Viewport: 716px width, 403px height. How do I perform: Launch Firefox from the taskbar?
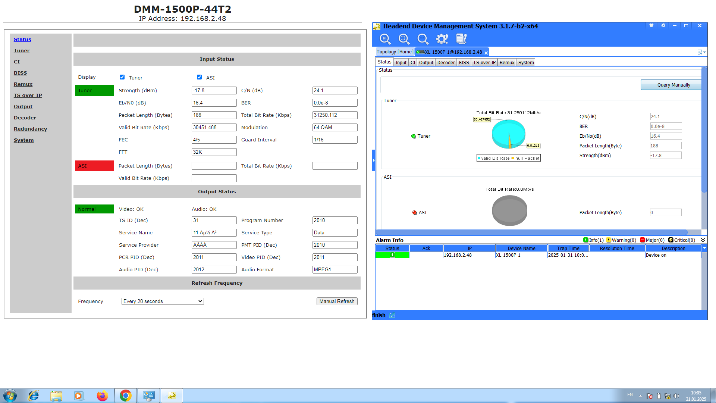coord(102,396)
